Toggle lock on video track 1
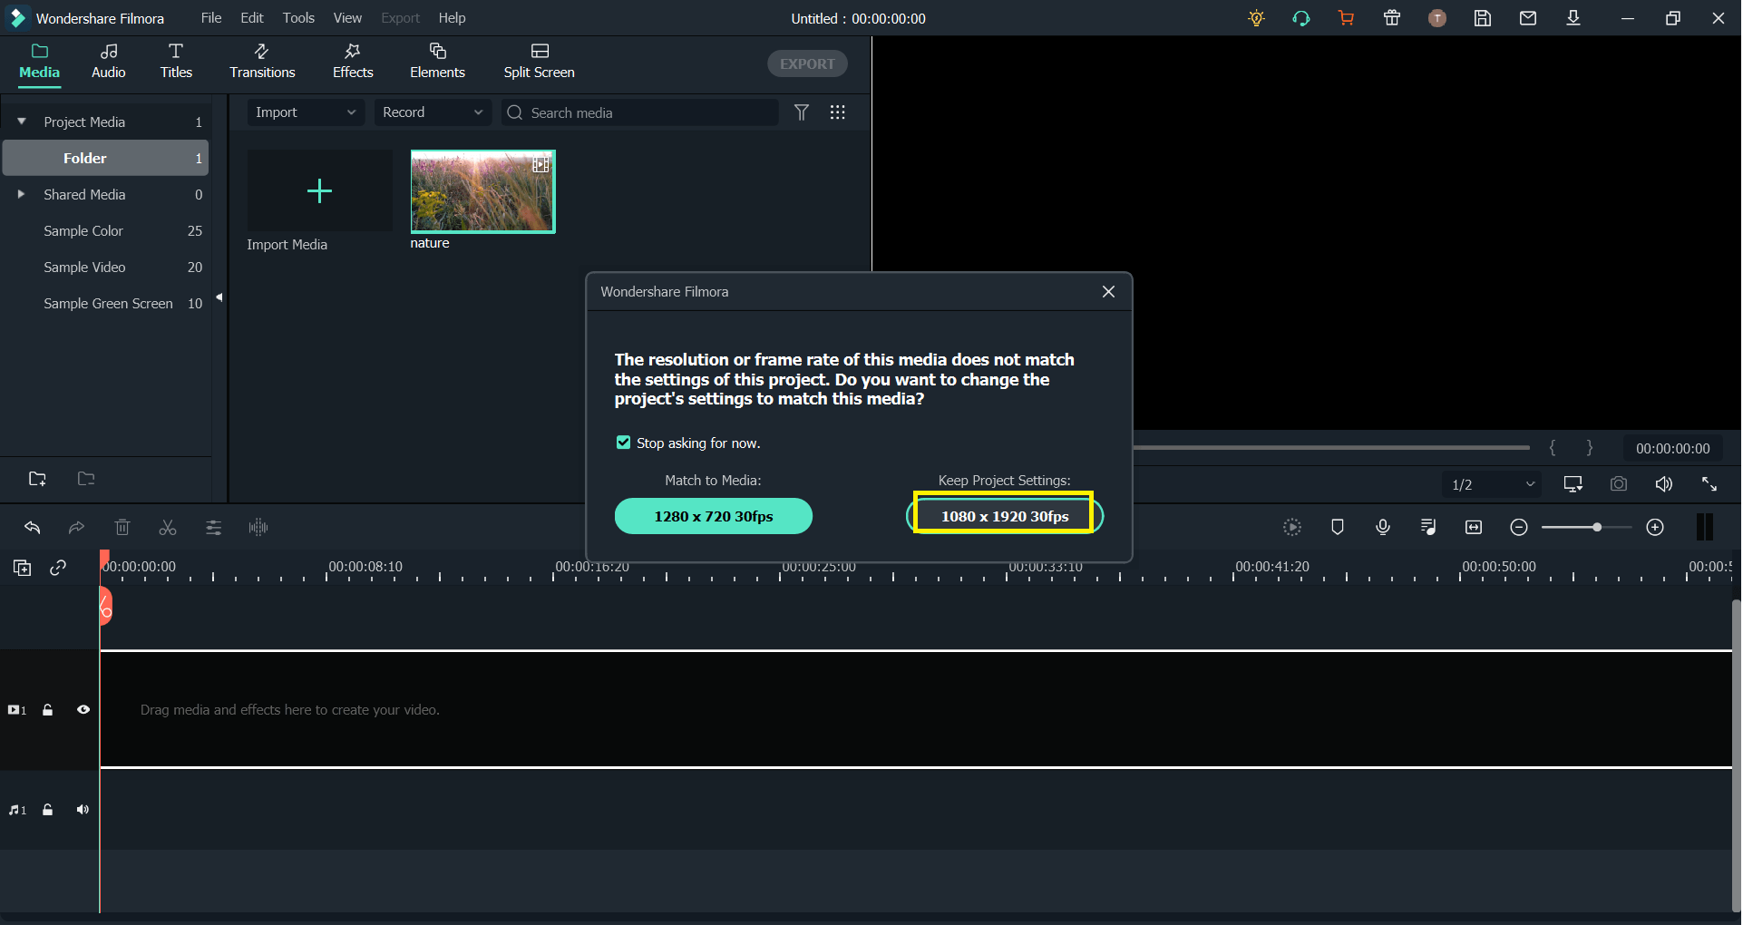Viewport: 1743px width, 925px height. 48,710
